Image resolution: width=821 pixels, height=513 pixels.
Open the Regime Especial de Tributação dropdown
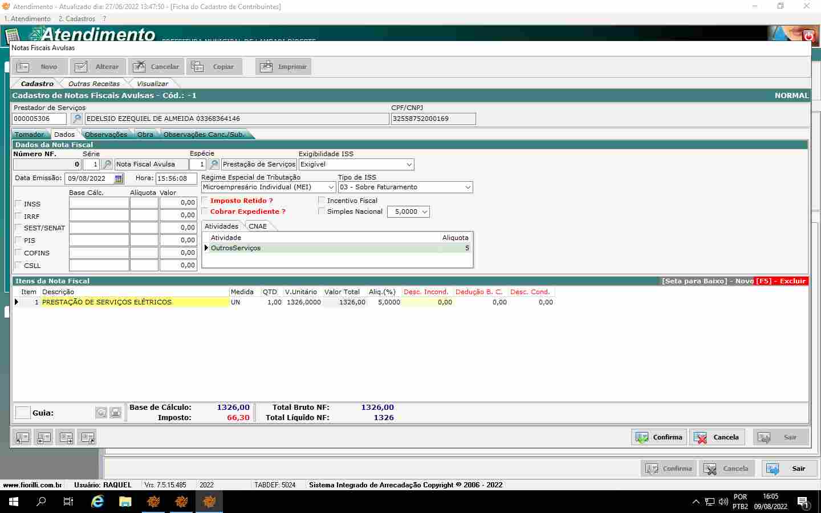[x=331, y=188]
